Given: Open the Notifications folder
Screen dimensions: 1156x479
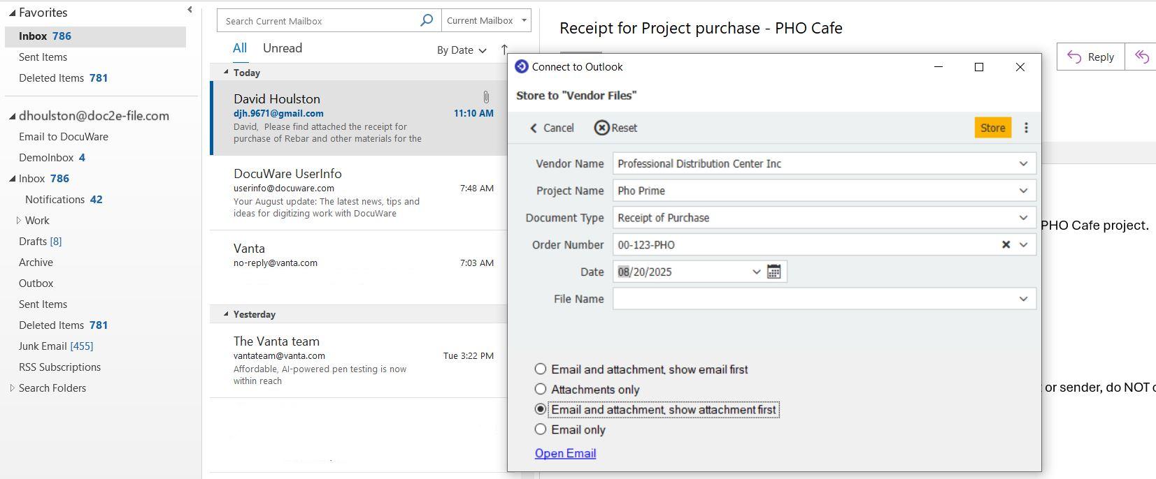Looking at the screenshot, I should pyautogui.click(x=64, y=200).
